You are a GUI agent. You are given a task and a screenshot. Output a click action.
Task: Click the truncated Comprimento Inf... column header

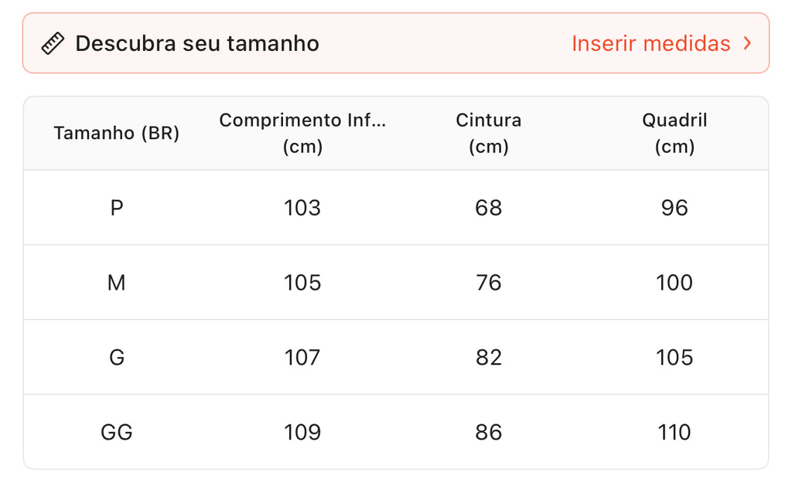(302, 133)
